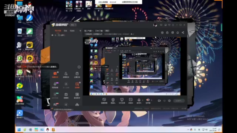This screenshot has height=133, width=237.
Task: Click the greyed download tool in second grid row
Action: coord(66,85)
